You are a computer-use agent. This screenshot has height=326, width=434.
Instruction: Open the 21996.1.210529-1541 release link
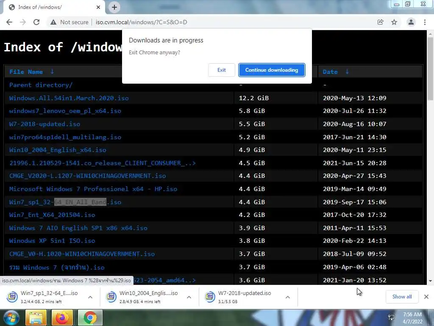[103, 163]
